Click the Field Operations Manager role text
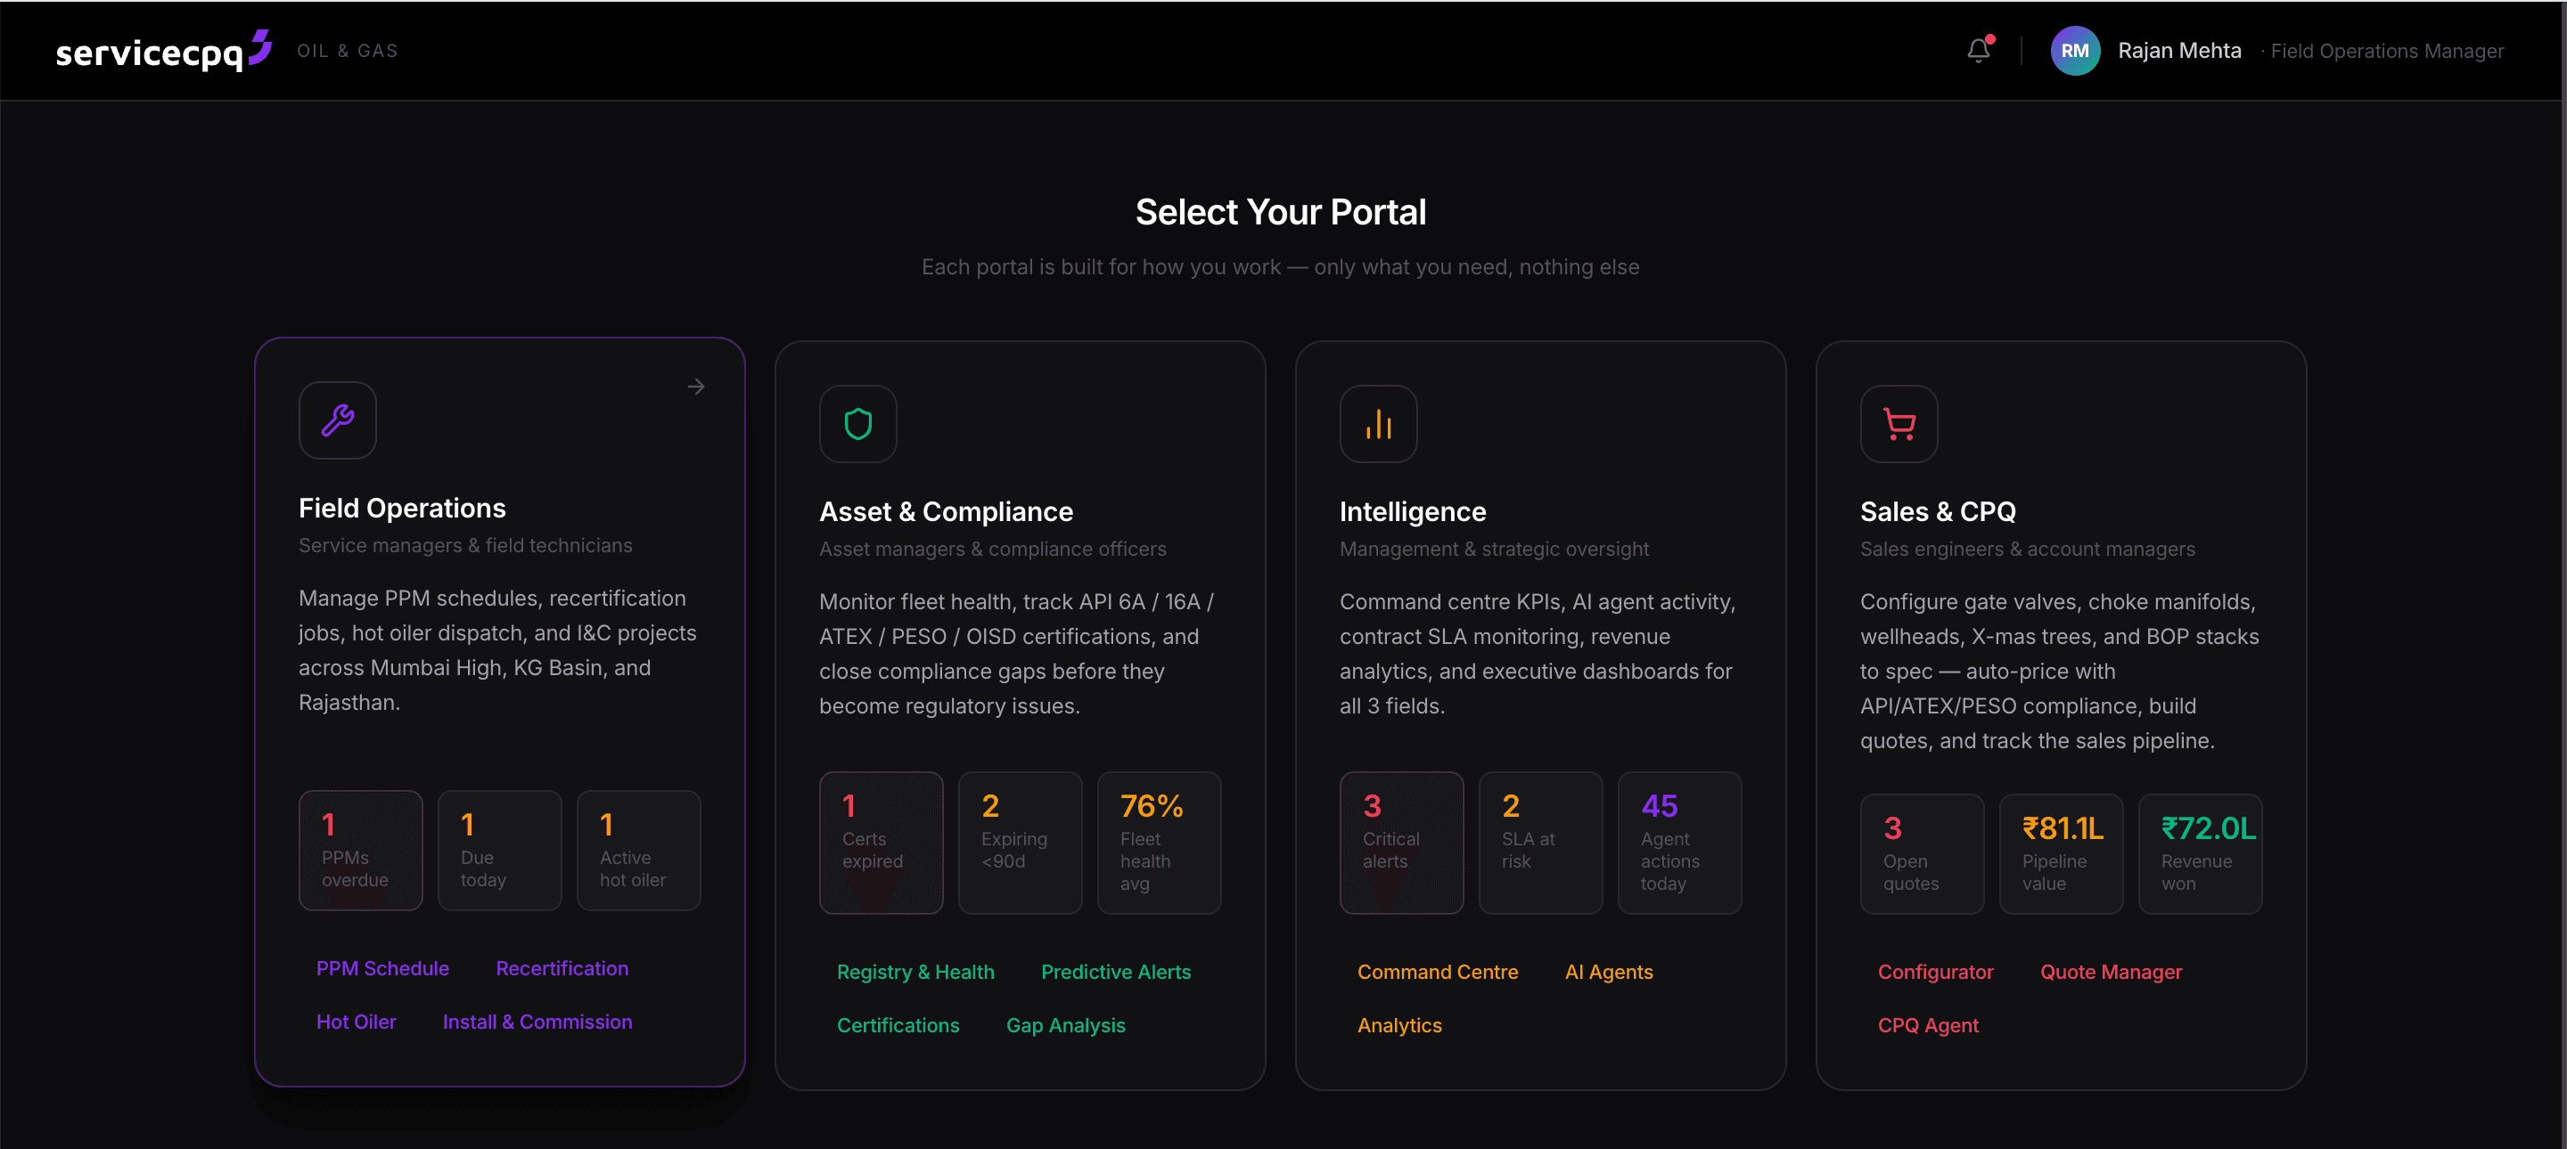Image resolution: width=2567 pixels, height=1149 pixels. [x=2387, y=51]
